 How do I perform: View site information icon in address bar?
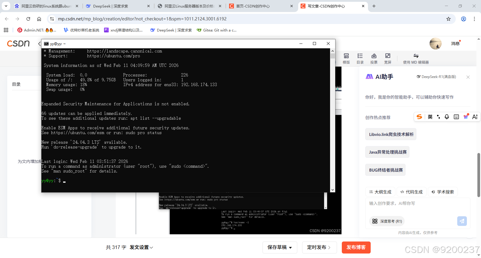(52, 19)
